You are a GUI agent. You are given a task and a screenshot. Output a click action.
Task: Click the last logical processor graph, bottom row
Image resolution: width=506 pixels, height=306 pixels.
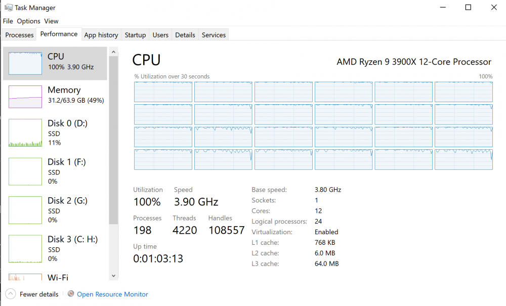463,159
